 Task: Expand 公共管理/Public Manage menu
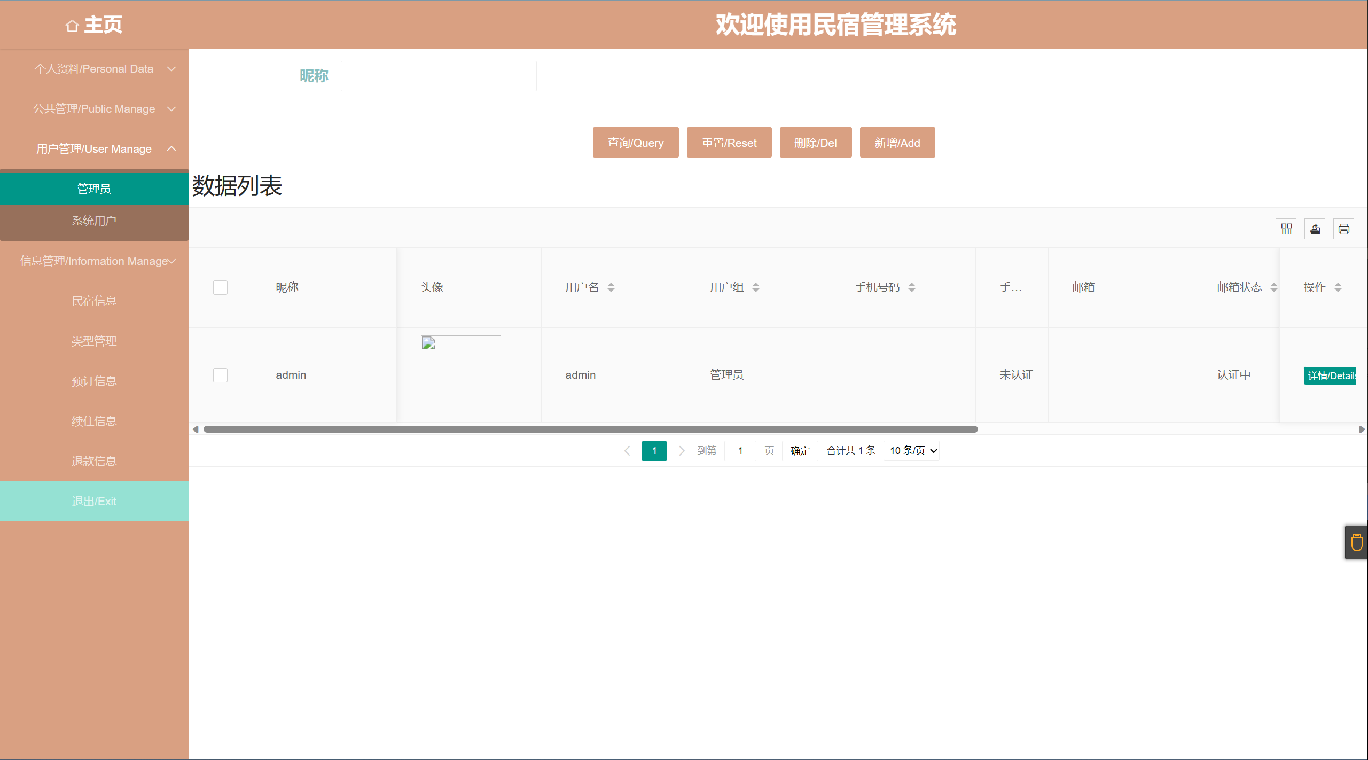click(x=94, y=109)
